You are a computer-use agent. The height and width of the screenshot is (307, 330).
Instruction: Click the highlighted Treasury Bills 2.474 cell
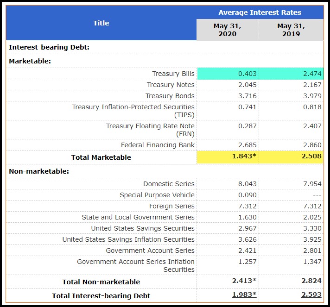click(x=291, y=74)
